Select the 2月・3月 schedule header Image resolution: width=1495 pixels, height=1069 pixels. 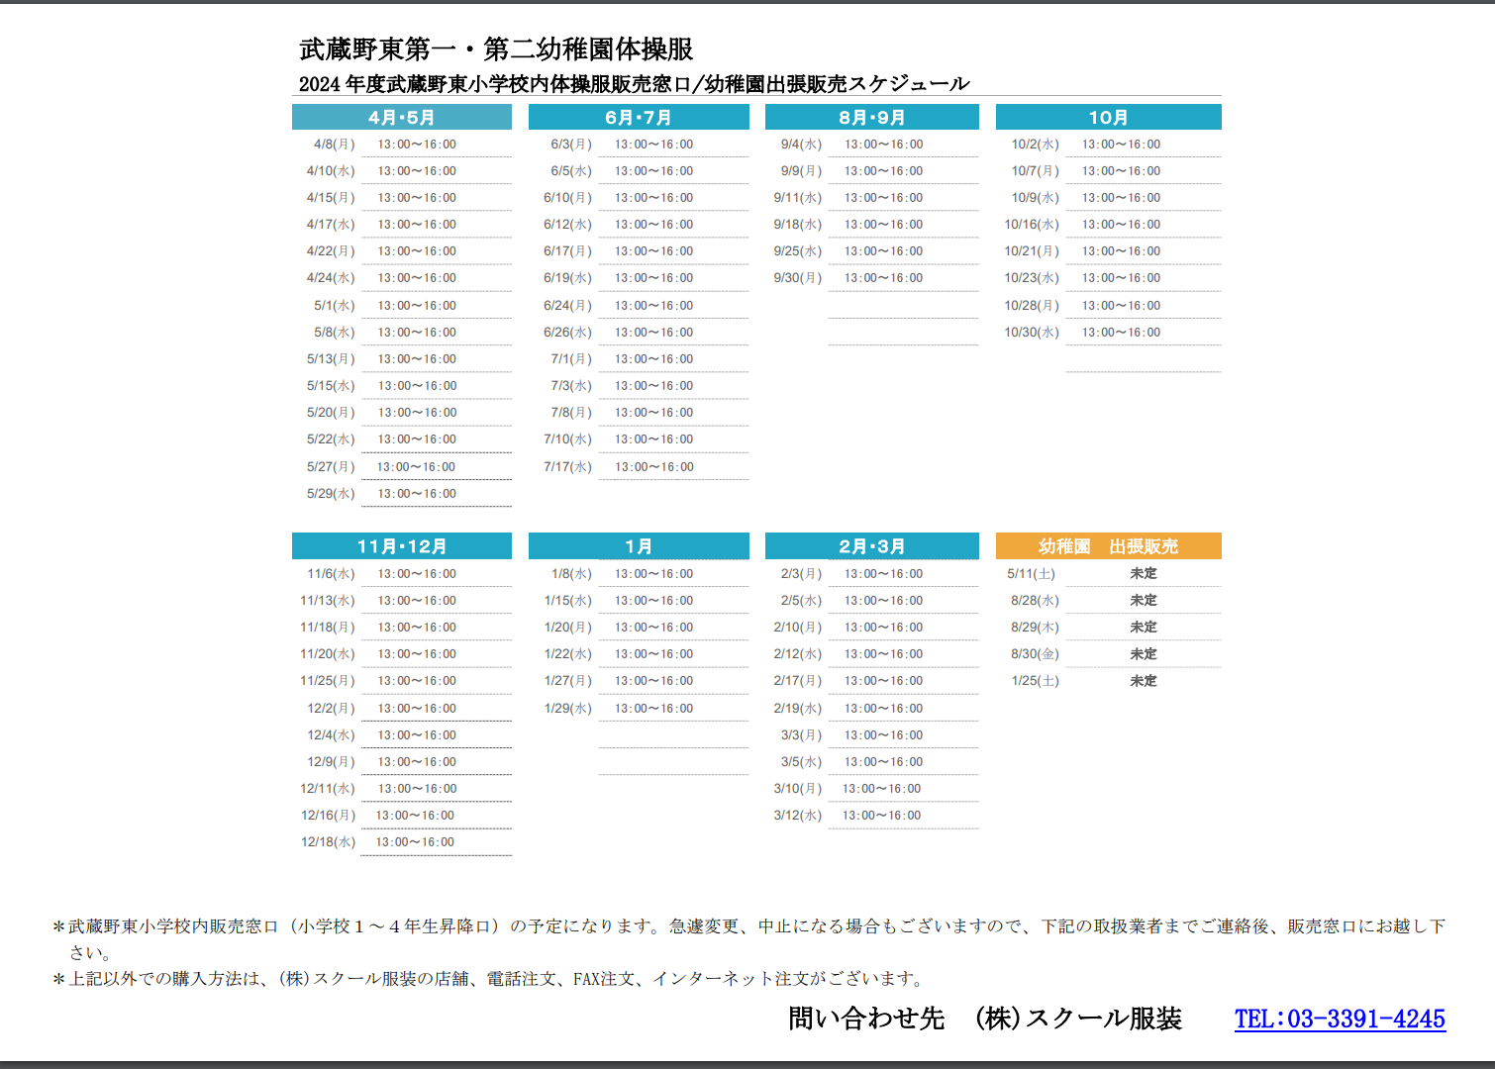point(872,546)
